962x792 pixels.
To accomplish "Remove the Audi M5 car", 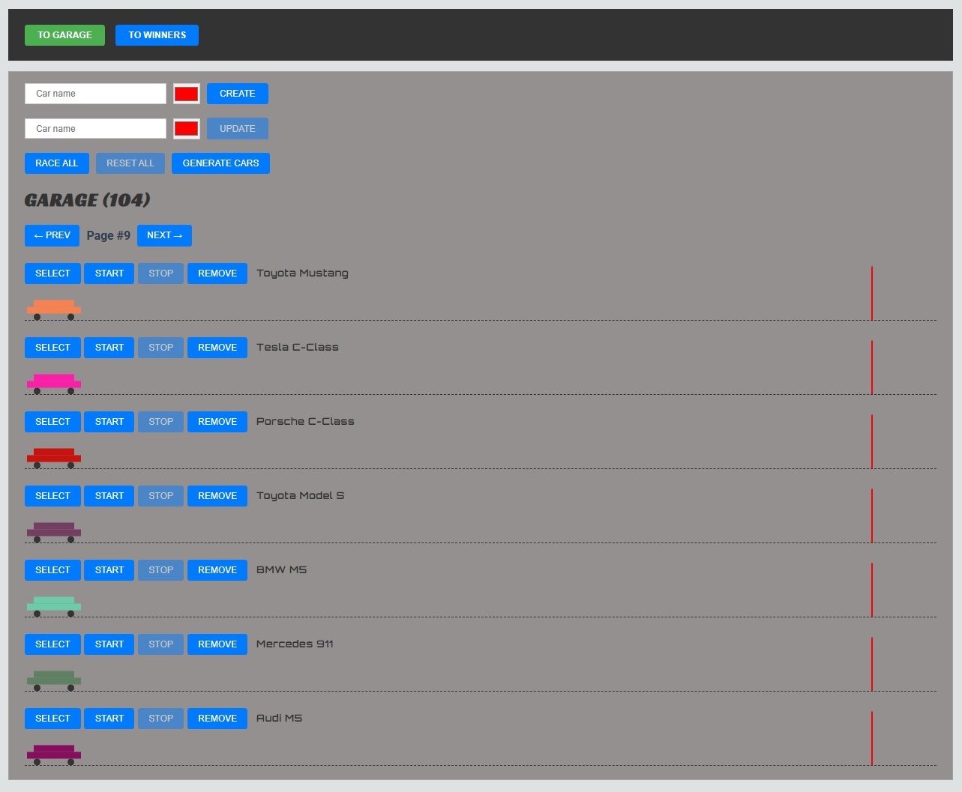I will pos(217,719).
